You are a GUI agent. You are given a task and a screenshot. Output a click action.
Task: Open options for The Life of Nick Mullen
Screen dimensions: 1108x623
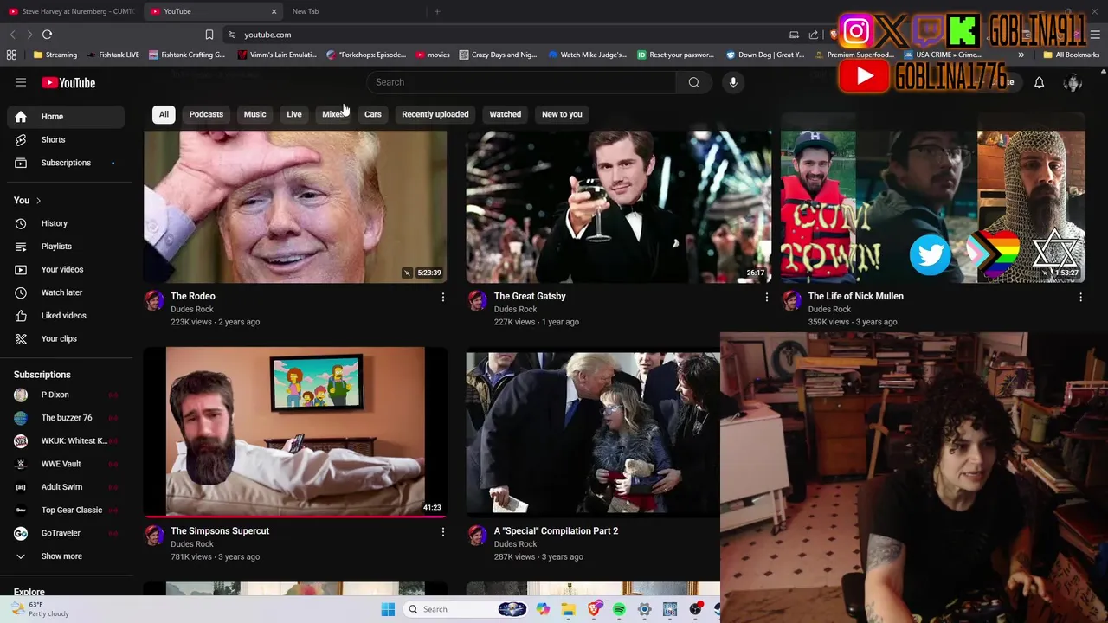tap(1080, 297)
